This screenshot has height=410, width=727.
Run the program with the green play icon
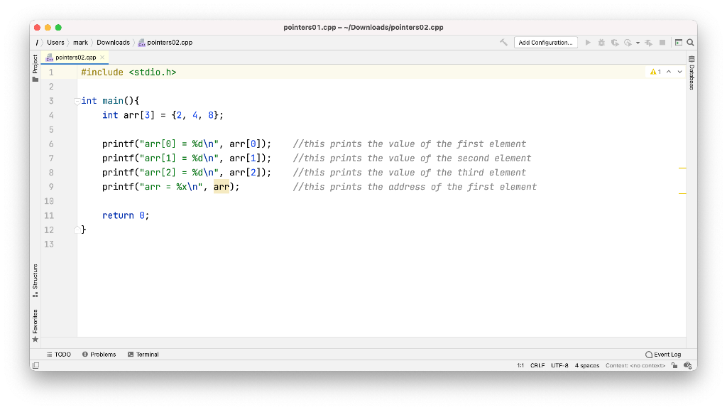pos(589,42)
